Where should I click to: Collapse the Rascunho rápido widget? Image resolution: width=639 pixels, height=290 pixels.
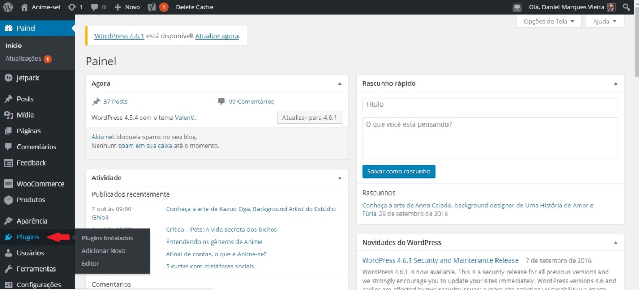pyautogui.click(x=615, y=84)
